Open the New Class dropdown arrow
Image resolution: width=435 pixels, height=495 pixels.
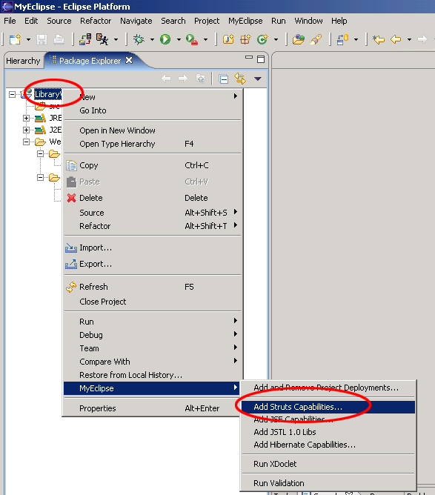276,40
